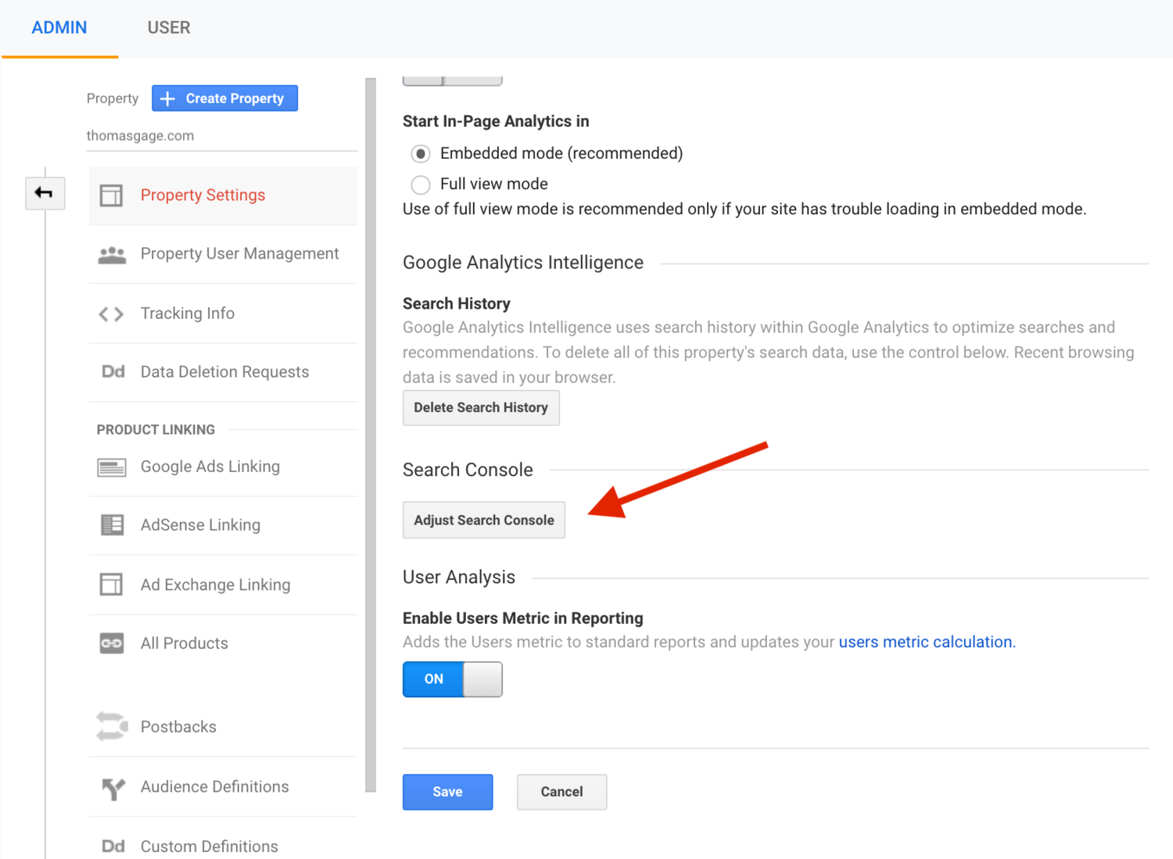This screenshot has height=859, width=1173.
Task: Open Audience Definitions
Action: (x=223, y=787)
